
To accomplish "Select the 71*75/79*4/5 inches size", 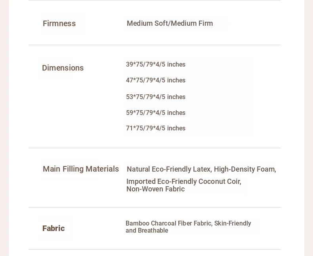I will [156, 128].
